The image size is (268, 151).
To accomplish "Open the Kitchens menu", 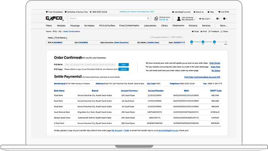I will [x=193, y=26].
